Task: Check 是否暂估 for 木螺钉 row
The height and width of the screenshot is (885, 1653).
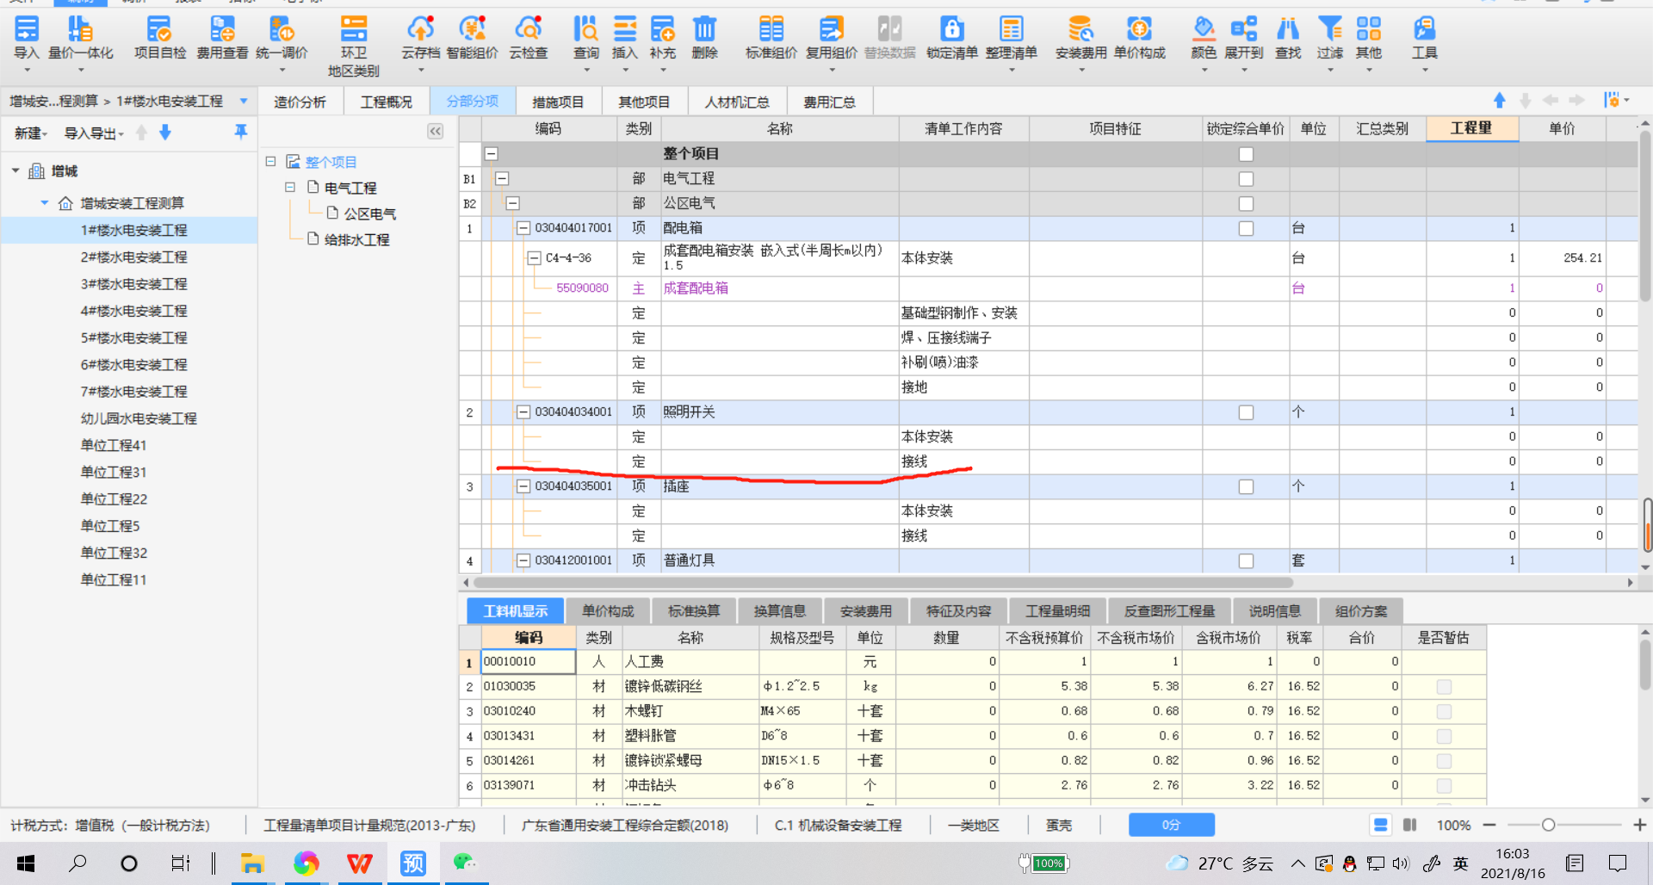Action: tap(1444, 712)
